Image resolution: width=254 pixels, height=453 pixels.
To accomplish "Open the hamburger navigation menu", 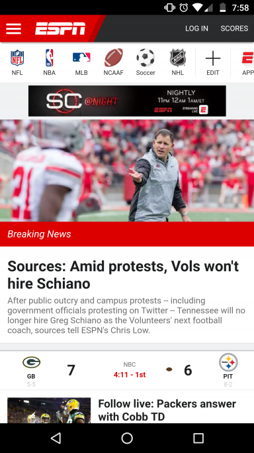I will click(x=13, y=29).
